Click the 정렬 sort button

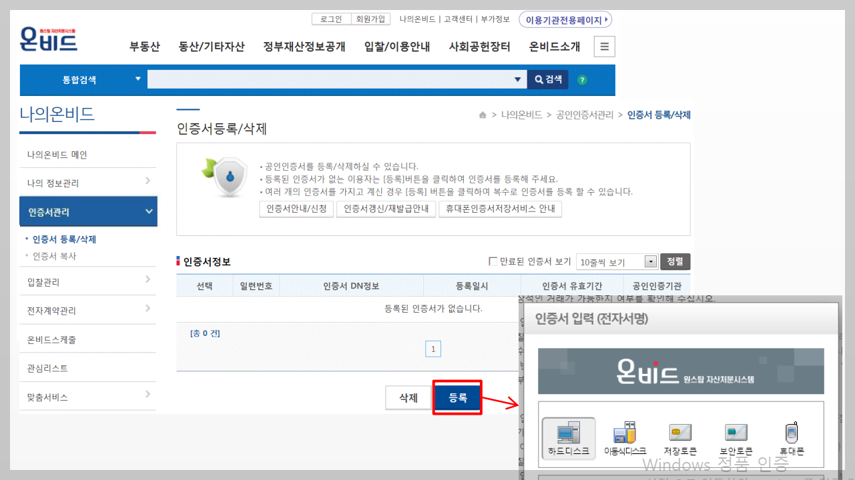click(x=675, y=262)
